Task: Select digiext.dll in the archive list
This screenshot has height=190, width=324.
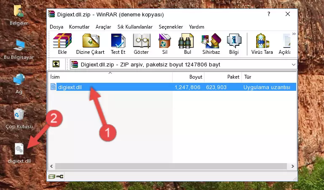Action: 70,87
